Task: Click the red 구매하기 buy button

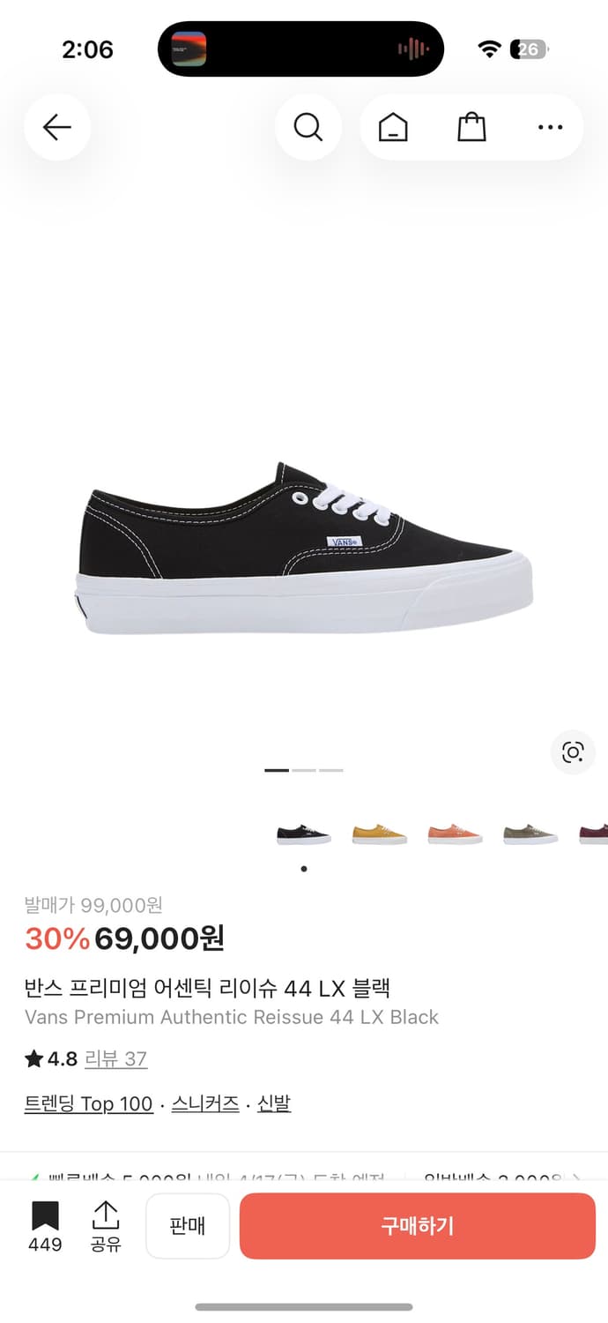Action: [418, 1226]
